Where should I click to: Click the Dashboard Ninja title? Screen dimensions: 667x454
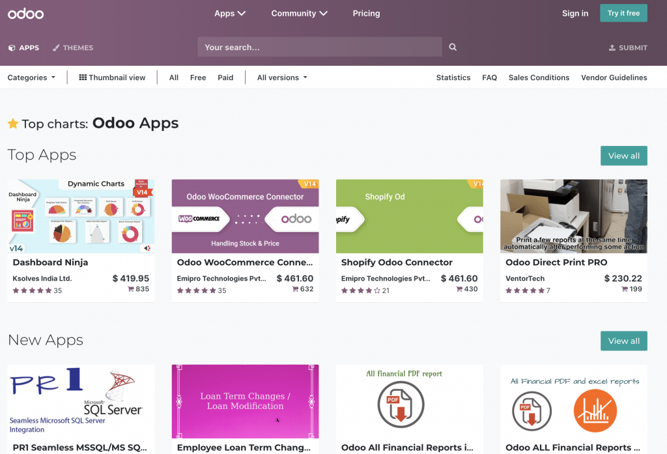(x=50, y=262)
